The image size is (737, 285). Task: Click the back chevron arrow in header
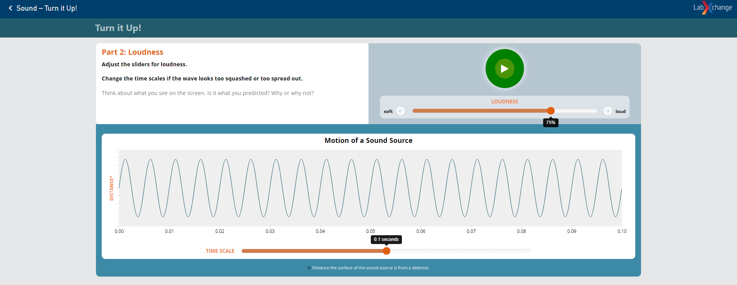[x=10, y=8]
